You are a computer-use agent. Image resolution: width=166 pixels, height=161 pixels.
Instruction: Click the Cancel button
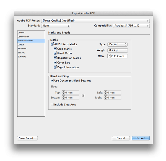click(121, 138)
